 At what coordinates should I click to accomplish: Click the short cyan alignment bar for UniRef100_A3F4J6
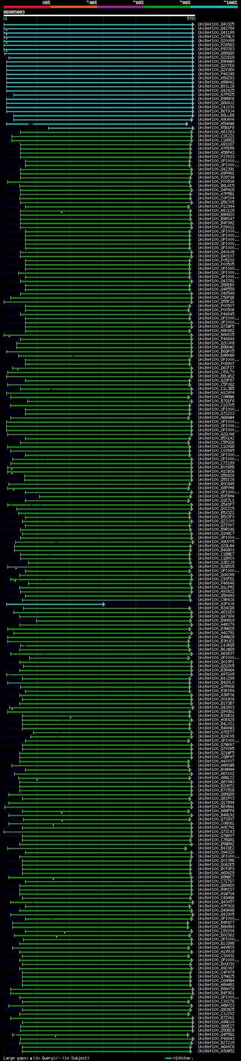point(55,604)
